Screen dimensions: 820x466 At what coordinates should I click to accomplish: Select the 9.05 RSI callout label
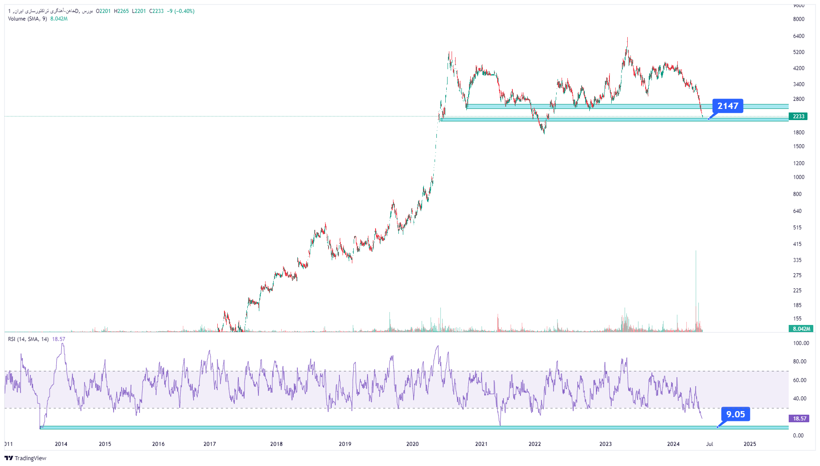[x=735, y=414]
